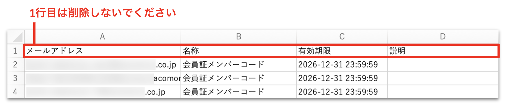The width and height of the screenshot is (506, 109).
Task: Click the 有効期限 header cell
Action: [342, 51]
